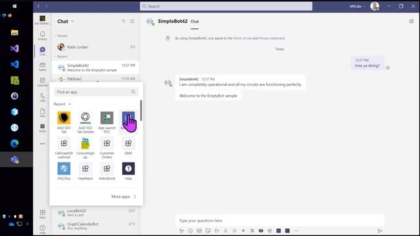Open File Explorer from taskbar
Screen dimensions: 420x236
pyautogui.click(x=14, y=33)
